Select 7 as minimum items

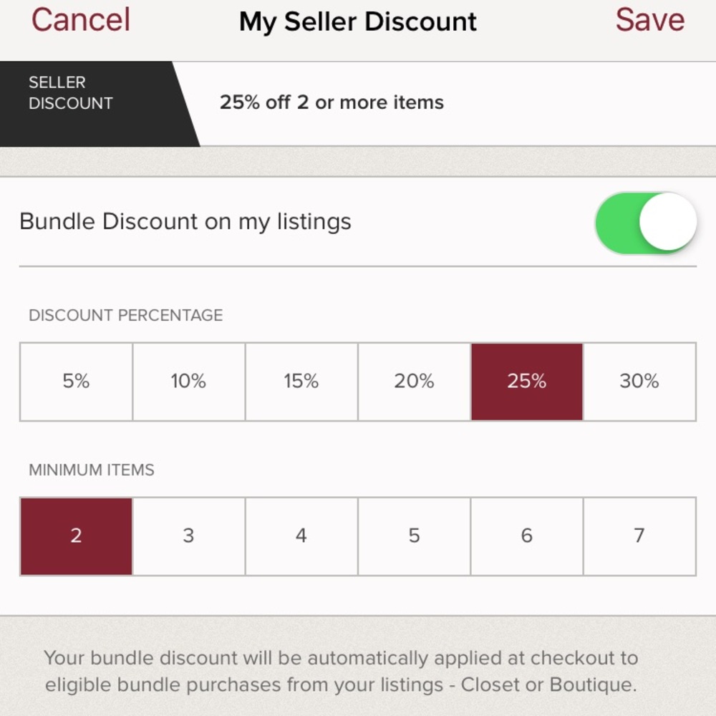click(x=639, y=536)
